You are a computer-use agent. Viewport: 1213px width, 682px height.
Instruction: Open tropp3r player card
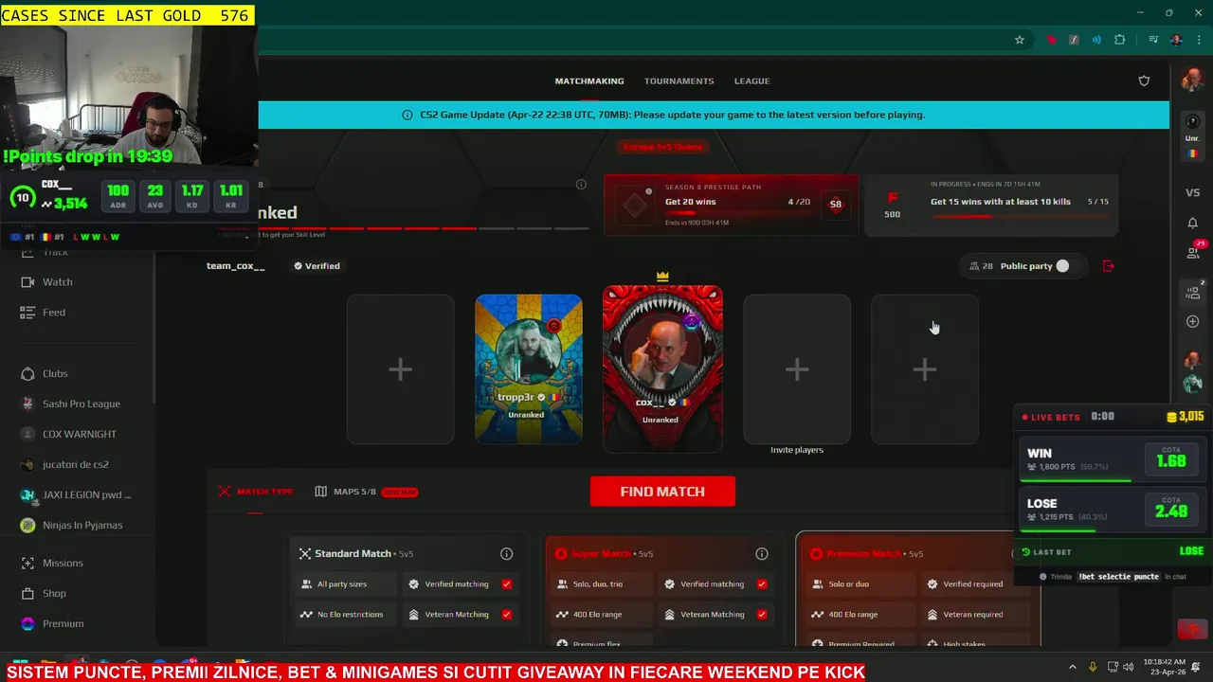(529, 369)
